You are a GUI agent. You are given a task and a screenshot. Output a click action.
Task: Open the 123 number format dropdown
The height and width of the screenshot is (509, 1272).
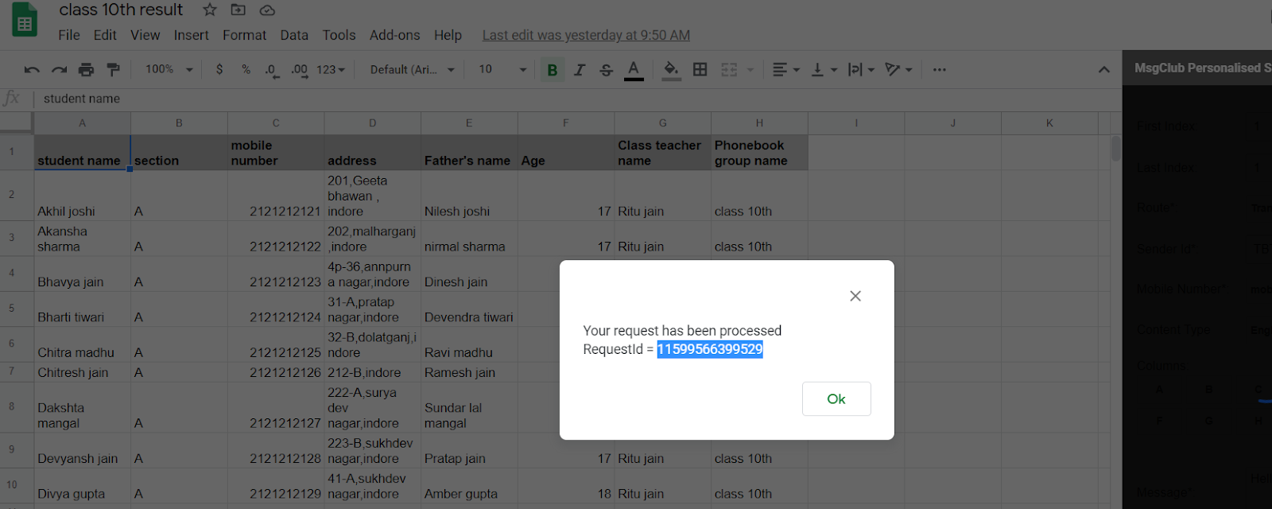[x=331, y=70]
